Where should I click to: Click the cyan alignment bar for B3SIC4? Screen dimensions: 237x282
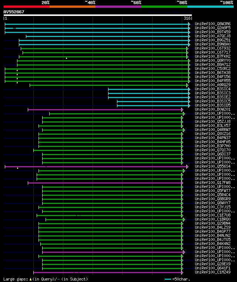(149, 89)
